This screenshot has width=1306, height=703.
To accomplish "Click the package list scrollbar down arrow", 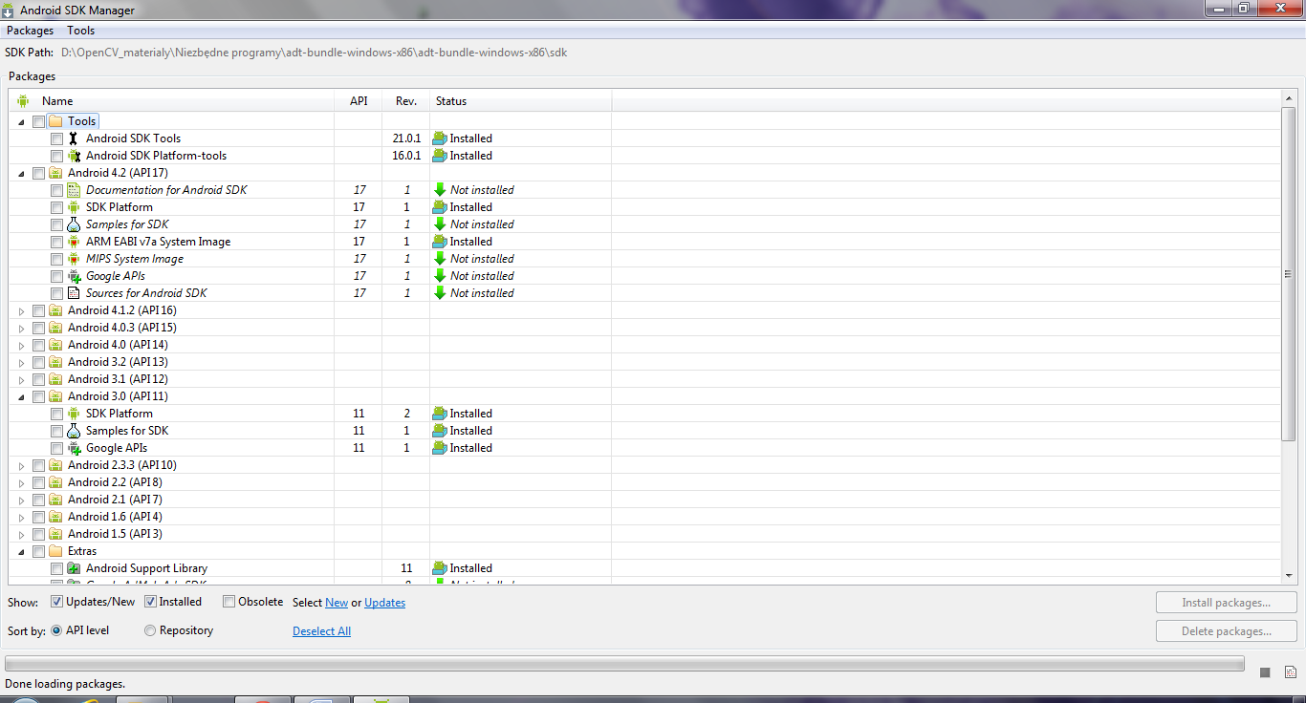I will [x=1289, y=575].
